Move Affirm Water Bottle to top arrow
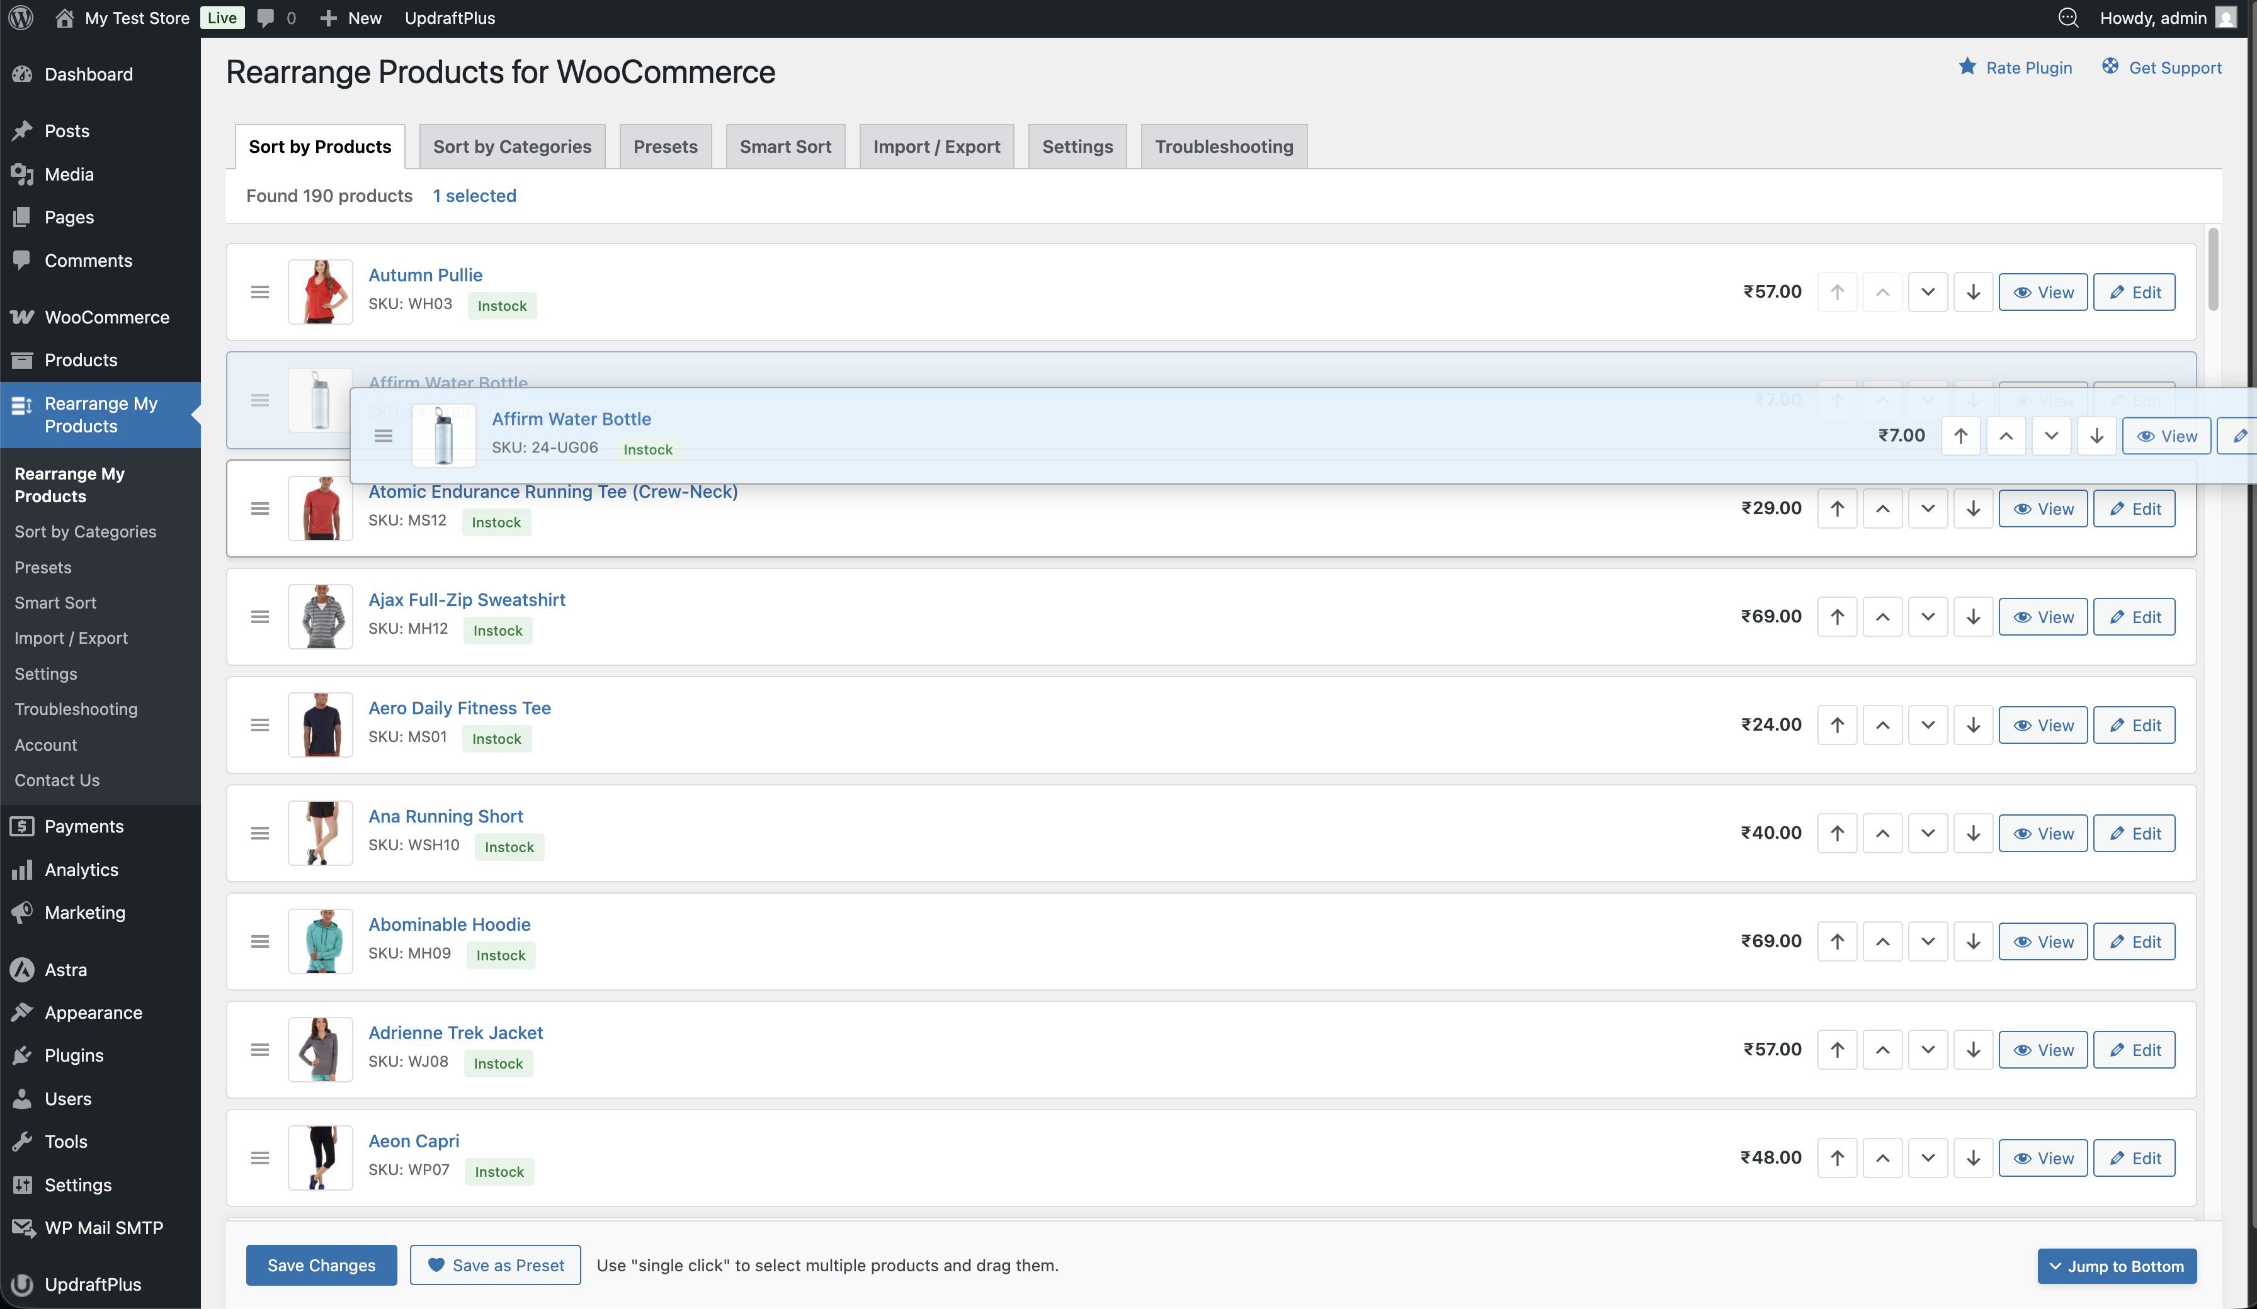The height and width of the screenshot is (1309, 2257). coord(1960,436)
